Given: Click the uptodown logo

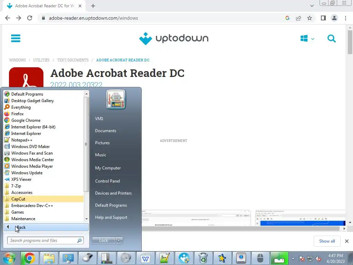Looking at the screenshot, I should click(174, 39).
